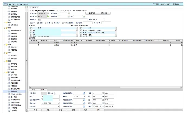Click the 優先次序 input field

[57, 93]
